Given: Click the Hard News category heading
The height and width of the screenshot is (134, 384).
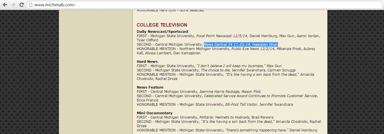Looking at the screenshot, I should click(x=147, y=61).
